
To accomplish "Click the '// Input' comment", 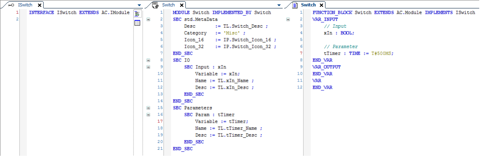I will click(335, 26).
